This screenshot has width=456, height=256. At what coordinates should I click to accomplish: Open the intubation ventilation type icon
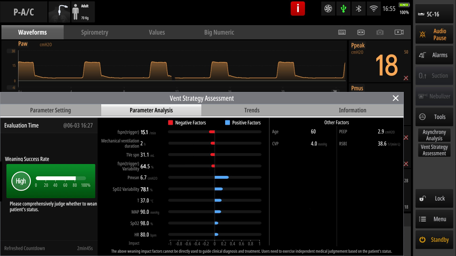pos(59,12)
